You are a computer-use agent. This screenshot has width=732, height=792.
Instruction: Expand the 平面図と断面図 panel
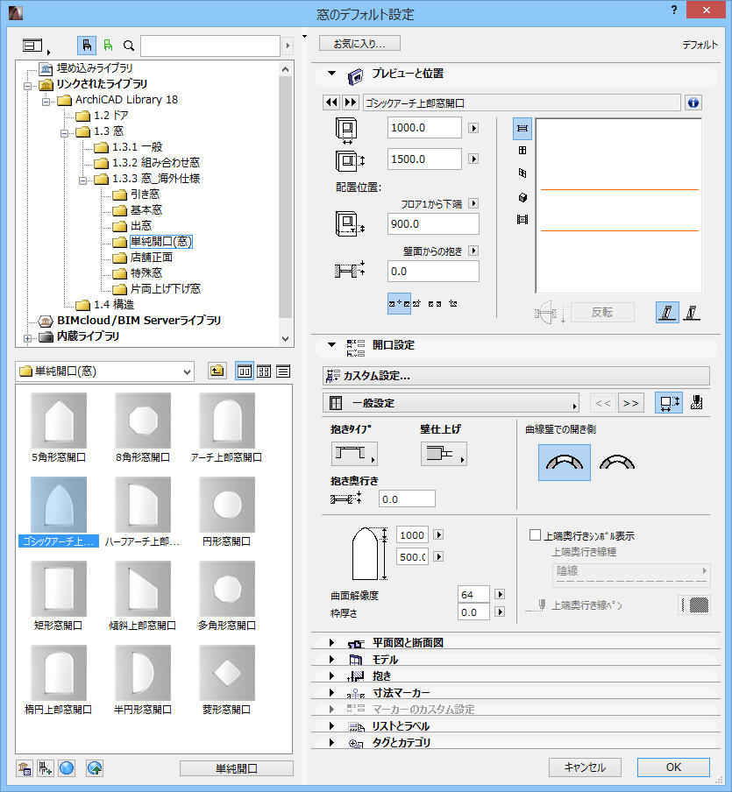331,642
